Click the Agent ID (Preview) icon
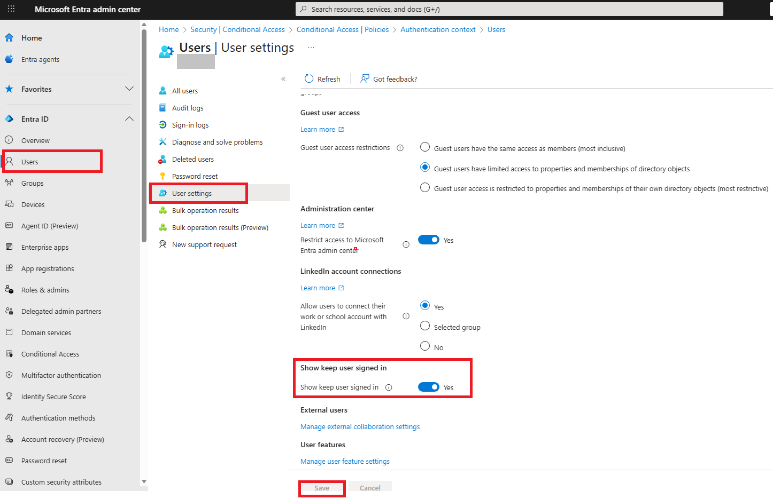 coord(9,225)
